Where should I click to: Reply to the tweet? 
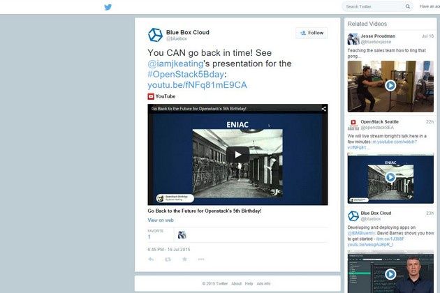(x=151, y=260)
